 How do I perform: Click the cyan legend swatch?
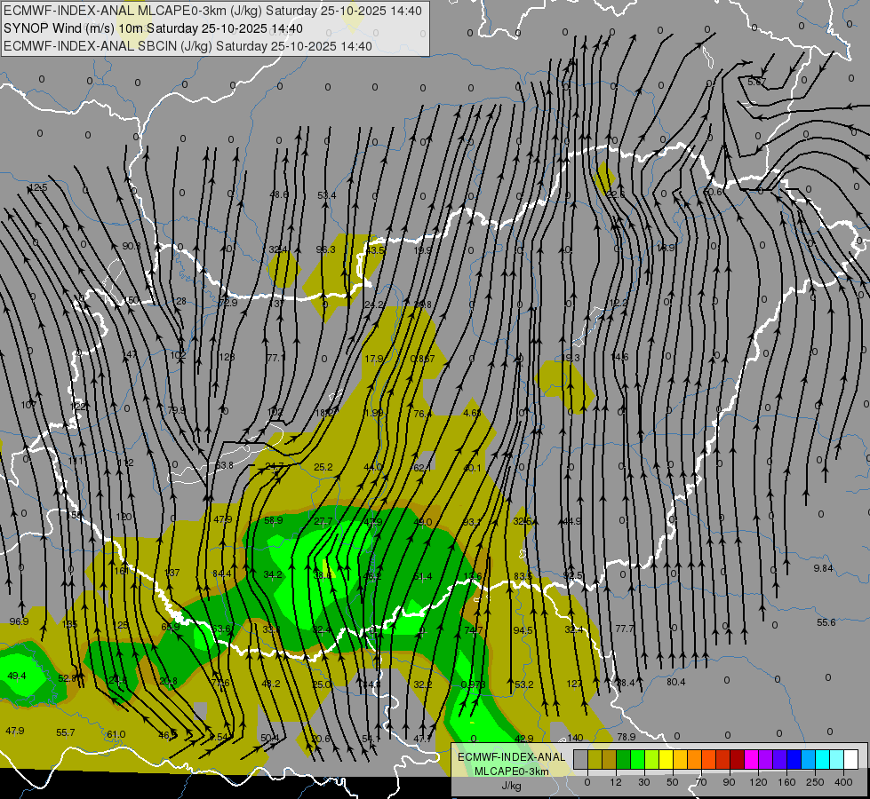point(822,759)
